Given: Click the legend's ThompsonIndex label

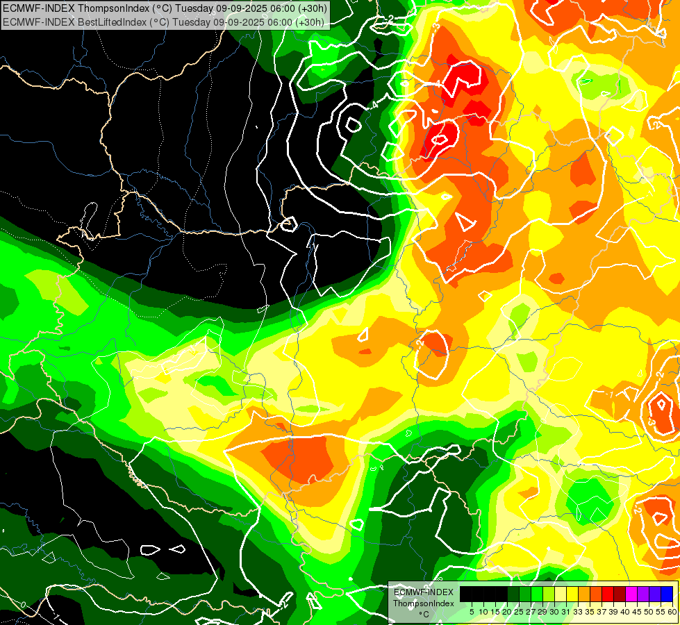Looking at the screenshot, I should [424, 603].
